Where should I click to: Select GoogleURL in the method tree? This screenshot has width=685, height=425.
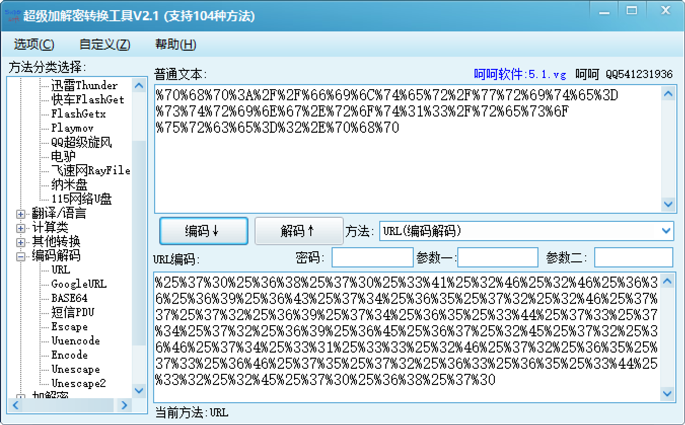[x=79, y=284]
